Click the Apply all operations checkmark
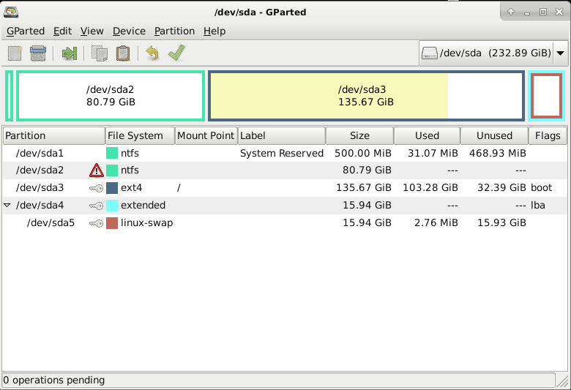Screen dimensions: 571x390 pyautogui.click(x=177, y=53)
